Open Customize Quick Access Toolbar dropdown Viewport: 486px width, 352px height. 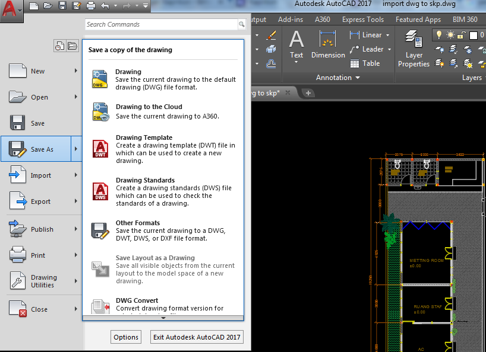click(x=146, y=5)
